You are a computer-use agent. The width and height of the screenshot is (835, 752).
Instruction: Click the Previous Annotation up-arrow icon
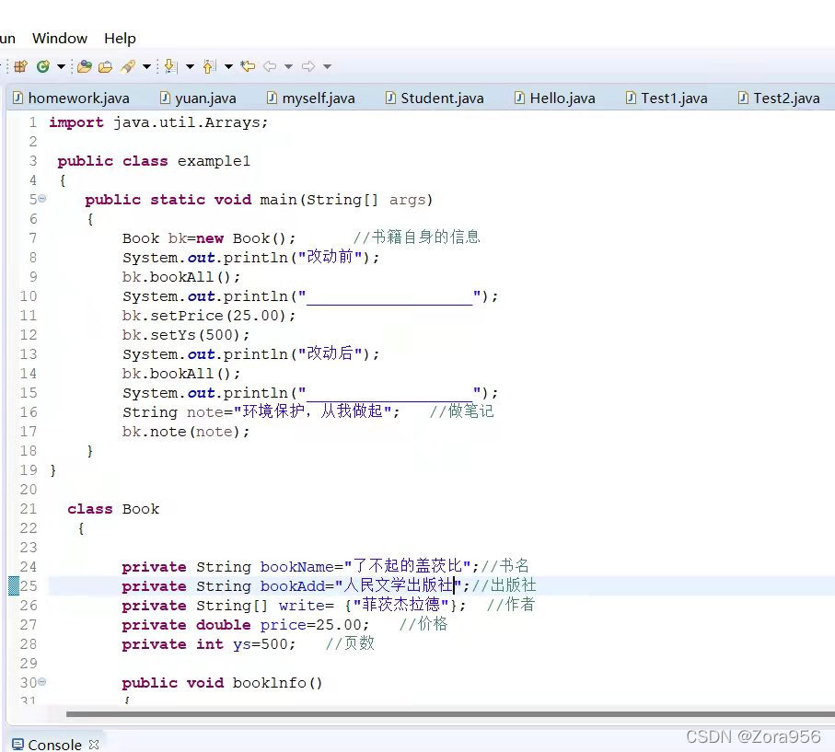(x=209, y=66)
